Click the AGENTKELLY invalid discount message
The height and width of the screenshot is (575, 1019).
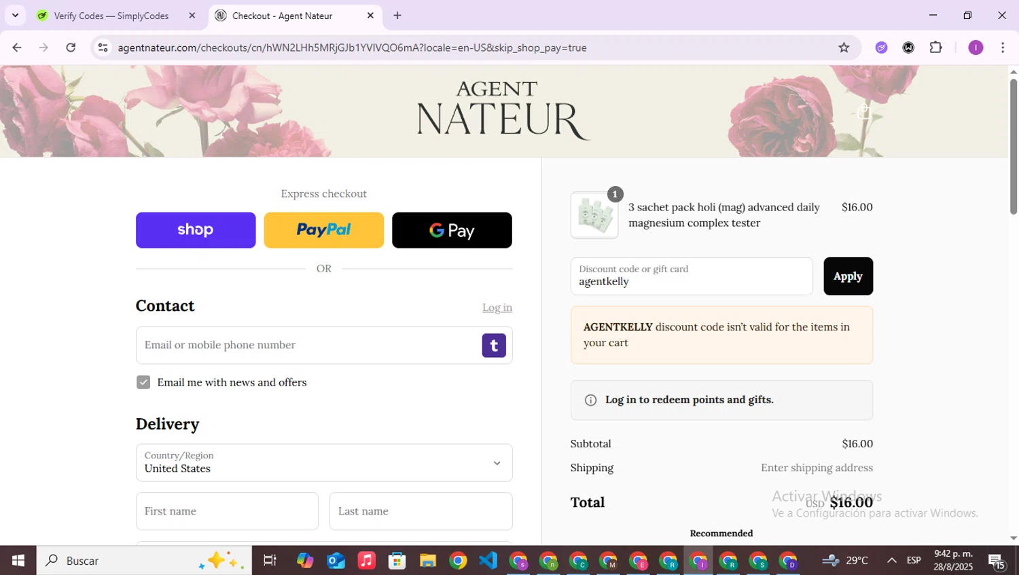tap(721, 335)
